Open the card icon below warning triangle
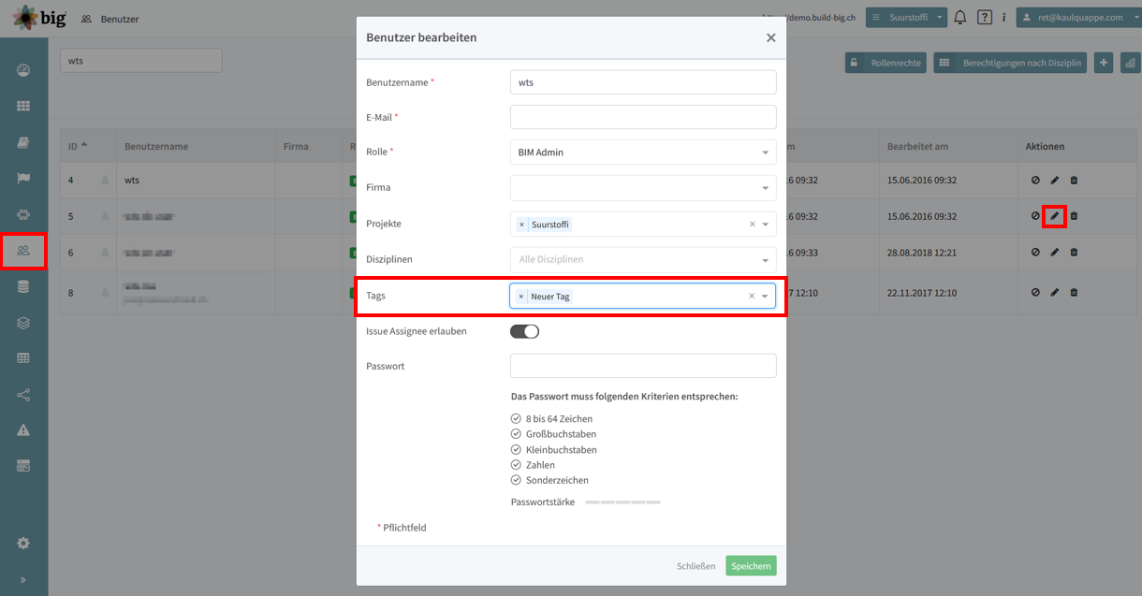This screenshot has width=1142, height=596. pyautogui.click(x=23, y=465)
